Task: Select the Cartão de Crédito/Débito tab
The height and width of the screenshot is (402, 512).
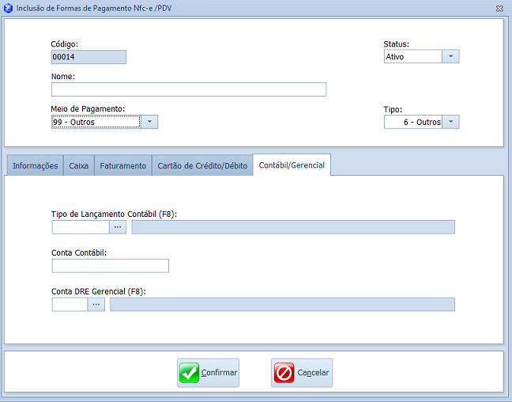Action: [202, 165]
